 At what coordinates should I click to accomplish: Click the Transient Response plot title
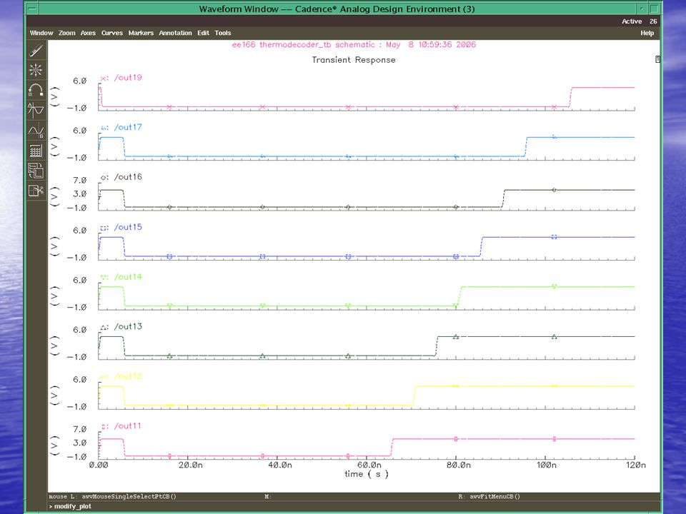354,60
